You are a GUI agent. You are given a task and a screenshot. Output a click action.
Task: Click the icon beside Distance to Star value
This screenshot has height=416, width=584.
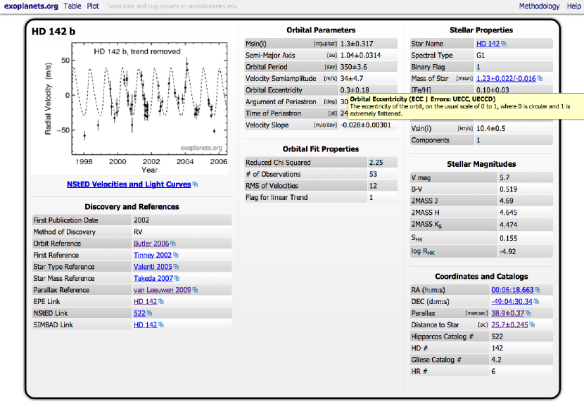click(531, 325)
